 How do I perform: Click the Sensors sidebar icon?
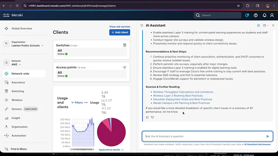(7, 109)
